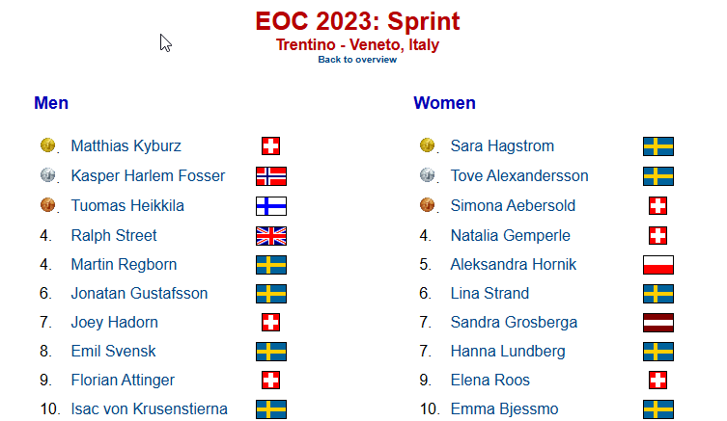Click the Swedish flag beside Sara Hagstrom
Viewport: 727px width, 421px height.
(658, 146)
